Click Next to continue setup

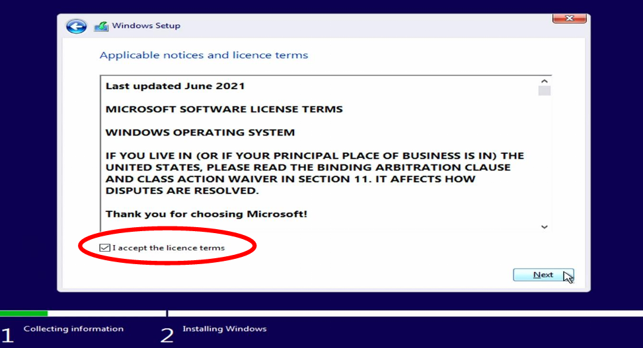point(543,275)
